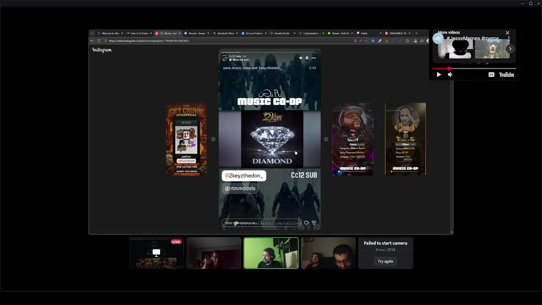Open the Watch full reel link
The height and width of the screenshot is (305, 542).
pos(239,60)
